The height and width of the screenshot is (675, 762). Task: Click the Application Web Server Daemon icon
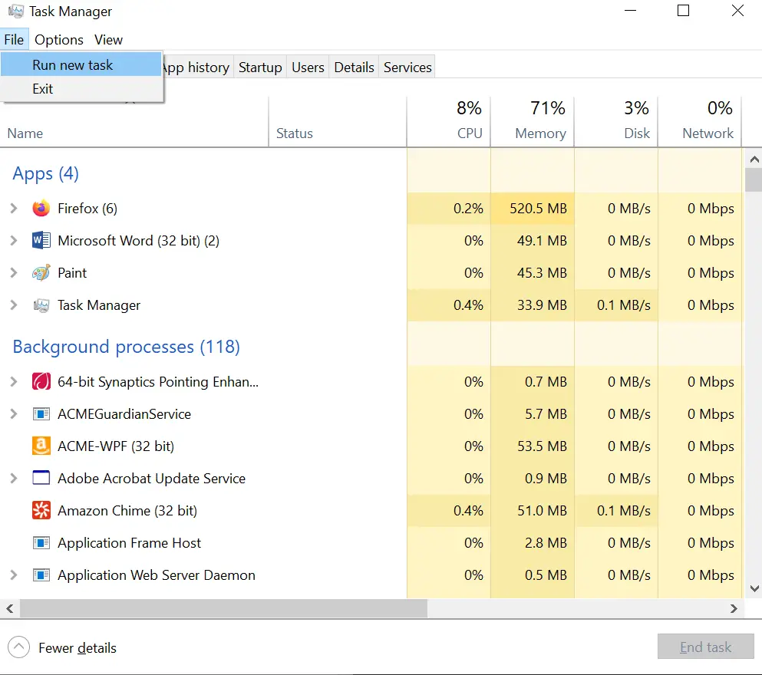41,575
